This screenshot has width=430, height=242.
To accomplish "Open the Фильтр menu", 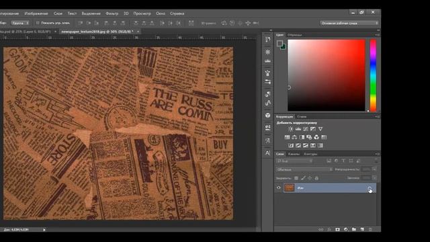I will click(x=112, y=13).
